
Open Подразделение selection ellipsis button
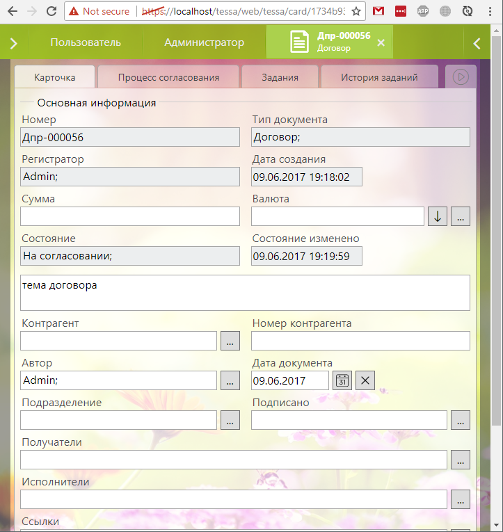230,420
